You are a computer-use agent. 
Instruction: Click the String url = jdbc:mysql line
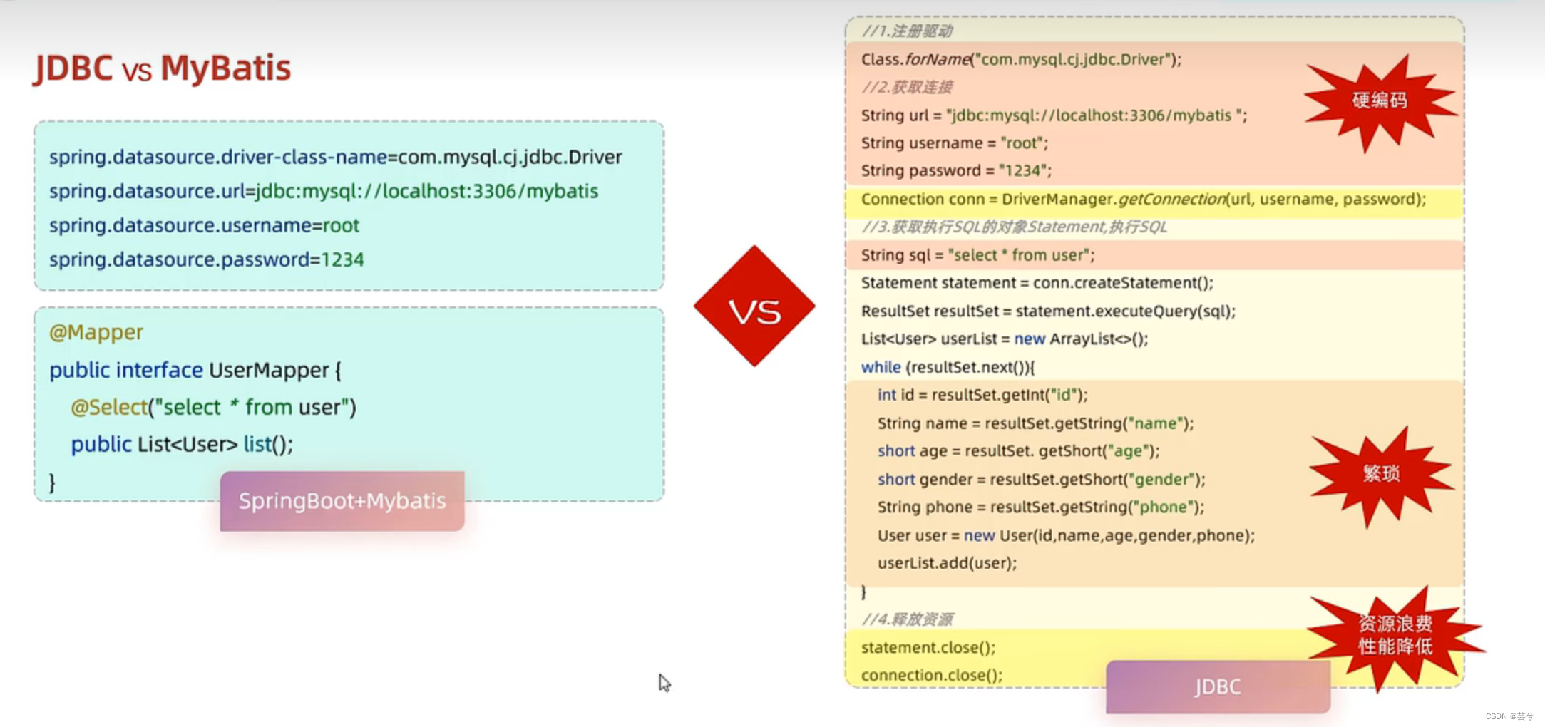click(1054, 115)
